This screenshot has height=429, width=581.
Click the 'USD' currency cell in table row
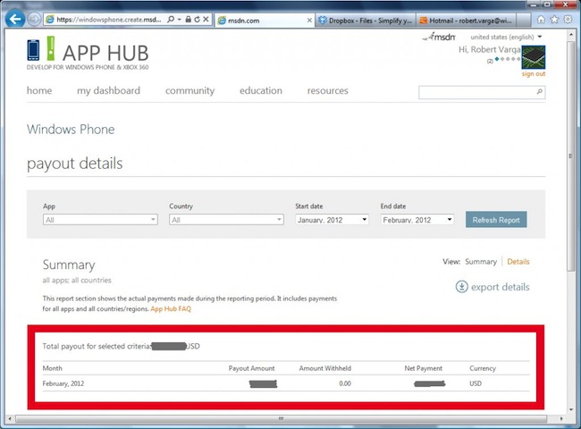click(476, 383)
